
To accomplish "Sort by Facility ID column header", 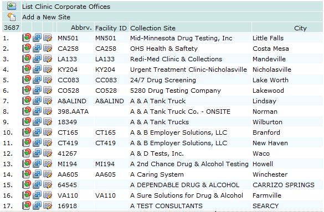I will (x=111, y=28).
